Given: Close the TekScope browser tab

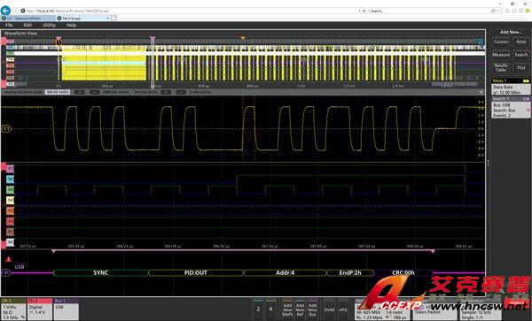Looking at the screenshot, I should (108, 19).
